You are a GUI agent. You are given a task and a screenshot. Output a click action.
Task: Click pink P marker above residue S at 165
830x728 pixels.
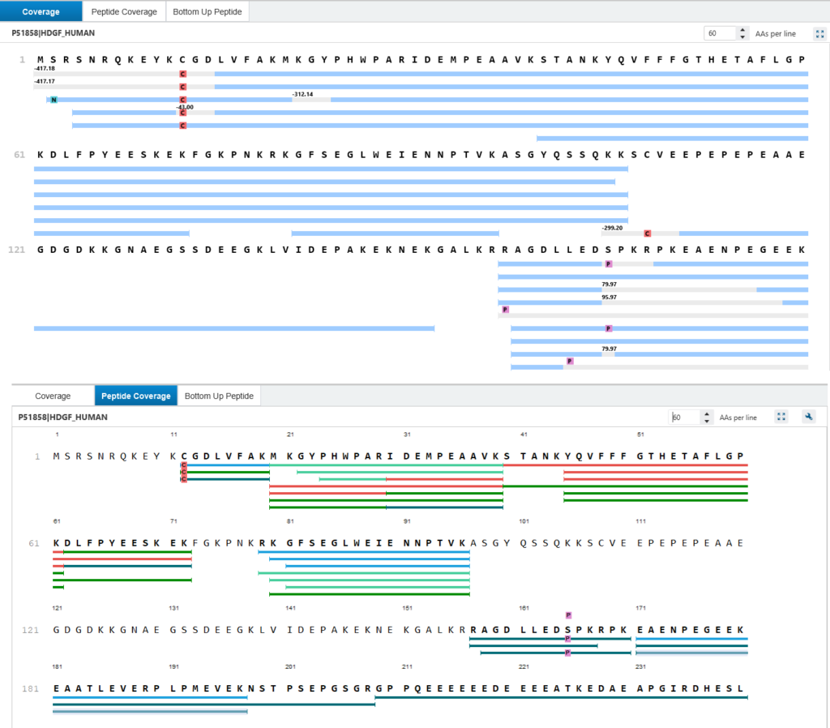[x=568, y=615]
